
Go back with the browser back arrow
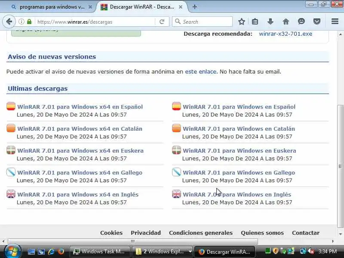9,22
